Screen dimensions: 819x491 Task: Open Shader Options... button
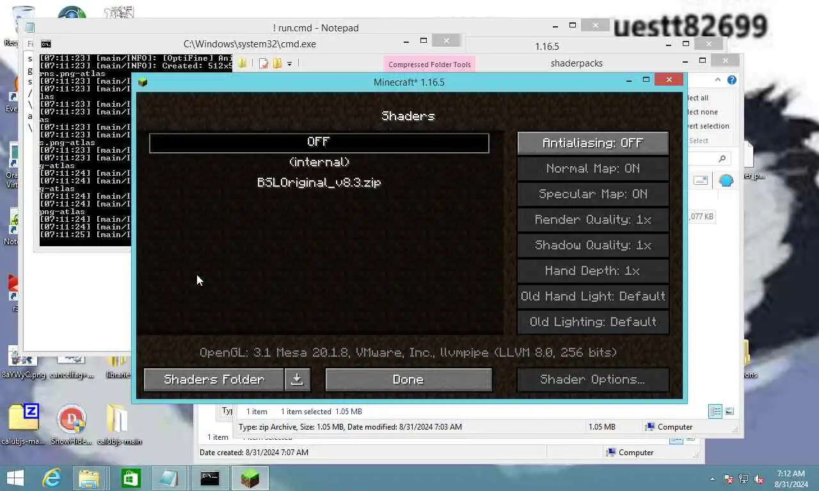point(592,380)
